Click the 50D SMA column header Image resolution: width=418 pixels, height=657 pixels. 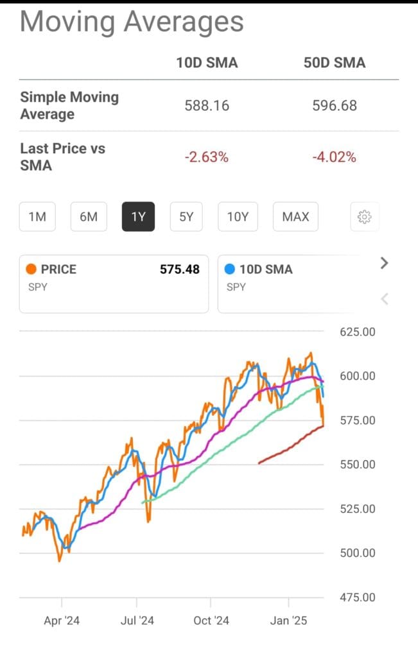click(334, 62)
